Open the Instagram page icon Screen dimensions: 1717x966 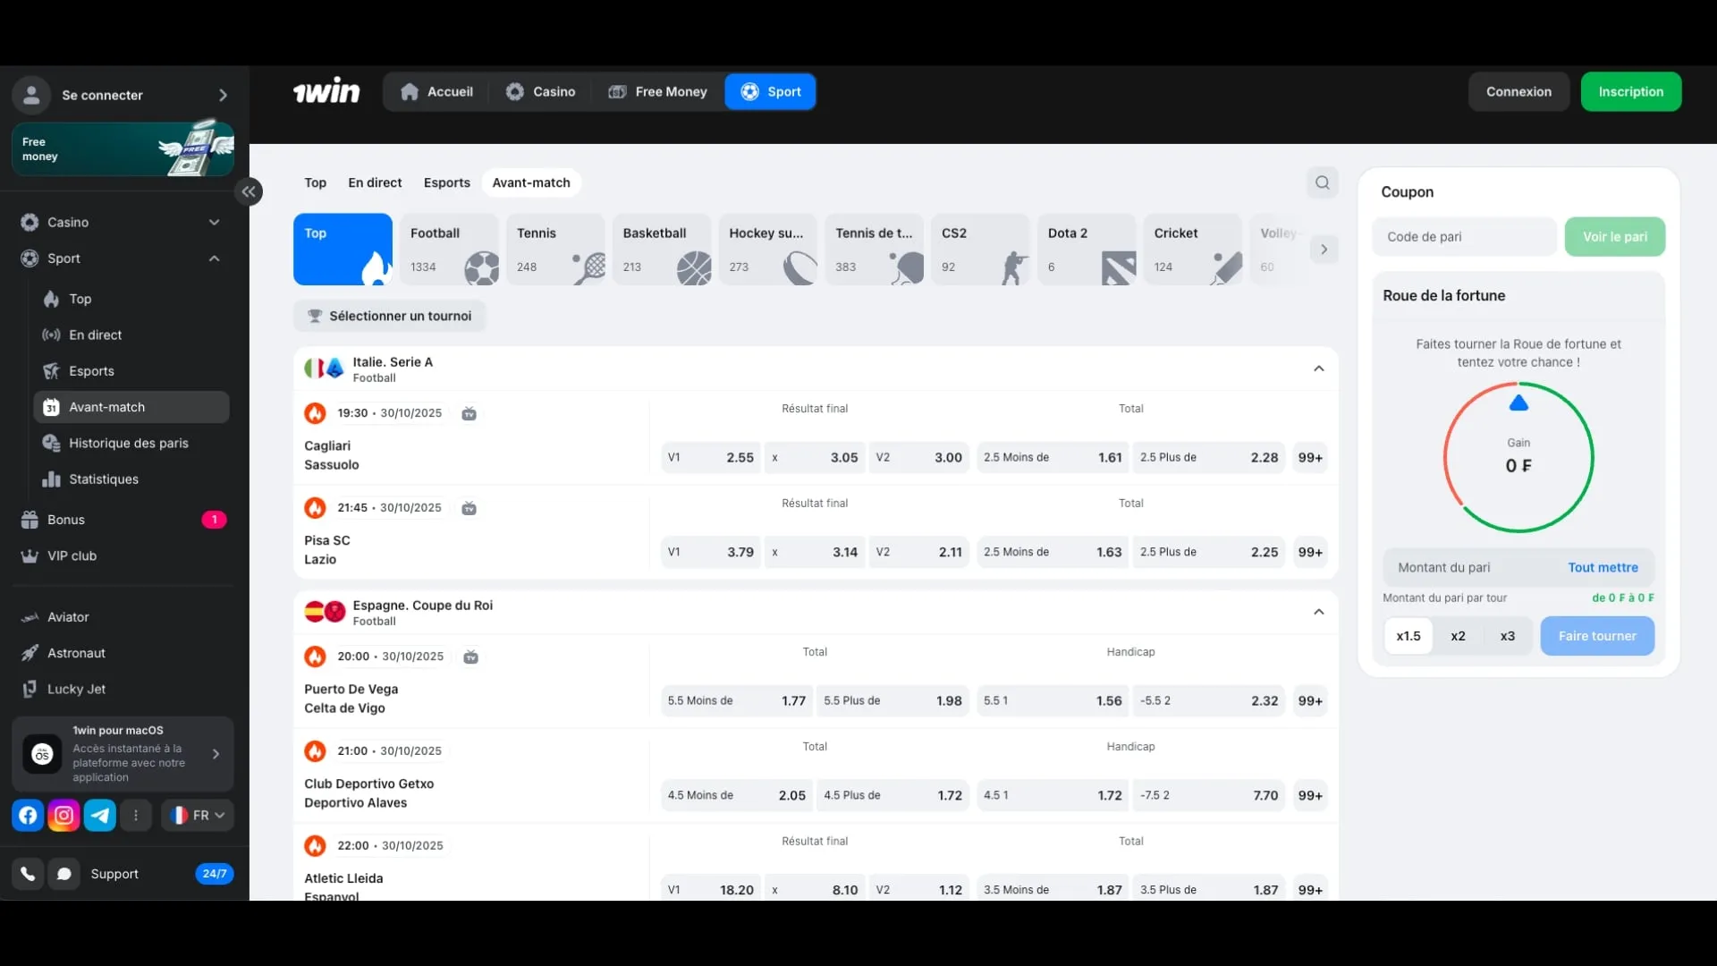(x=63, y=815)
